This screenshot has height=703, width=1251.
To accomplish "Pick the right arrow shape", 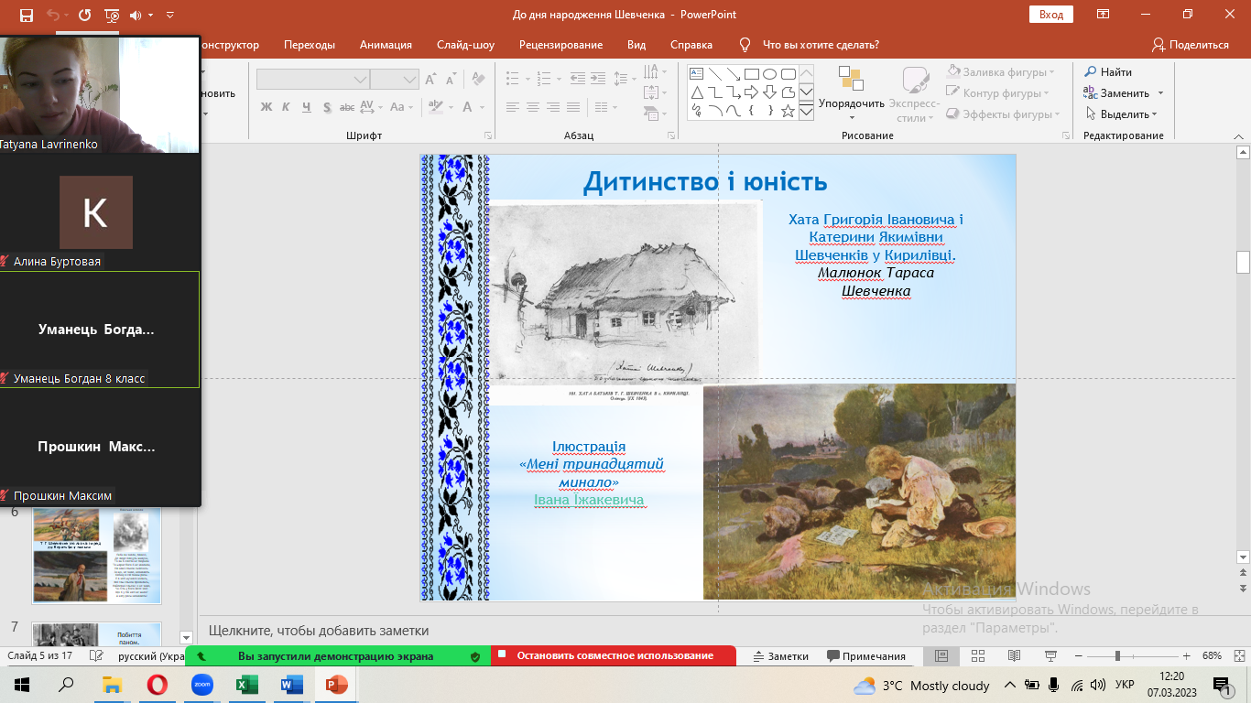I will point(751,92).
